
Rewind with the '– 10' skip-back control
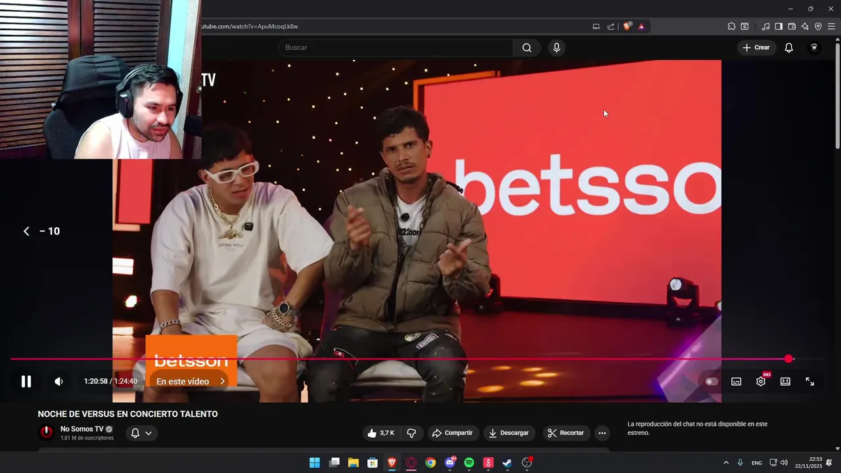click(41, 231)
